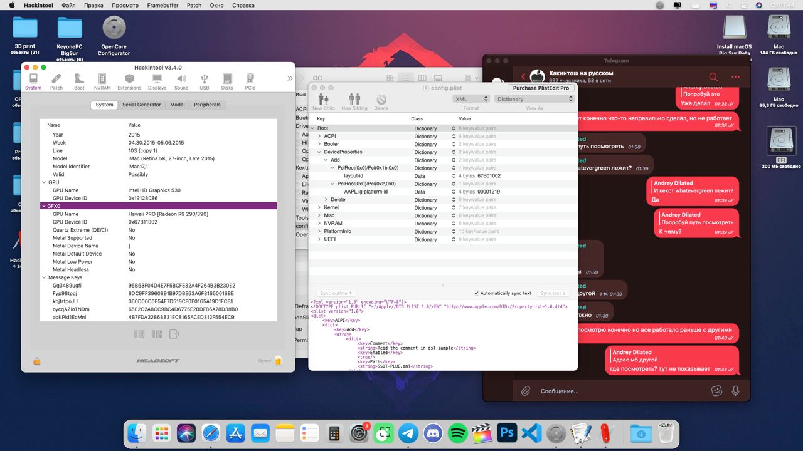Screen dimensions: 803x451
Task: Click the microphone icon in Telegram
Action: point(736,391)
